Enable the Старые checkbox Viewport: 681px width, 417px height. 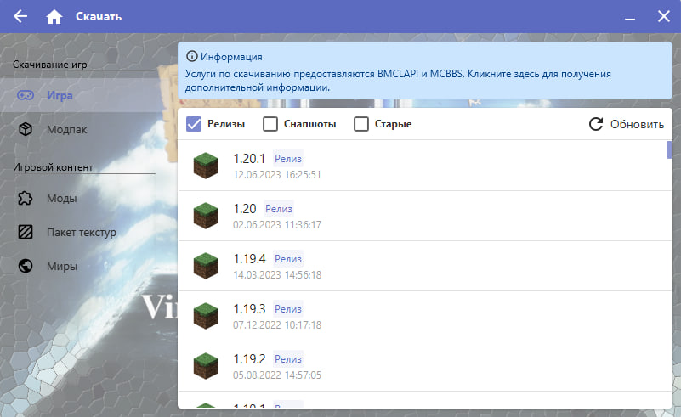coord(361,124)
